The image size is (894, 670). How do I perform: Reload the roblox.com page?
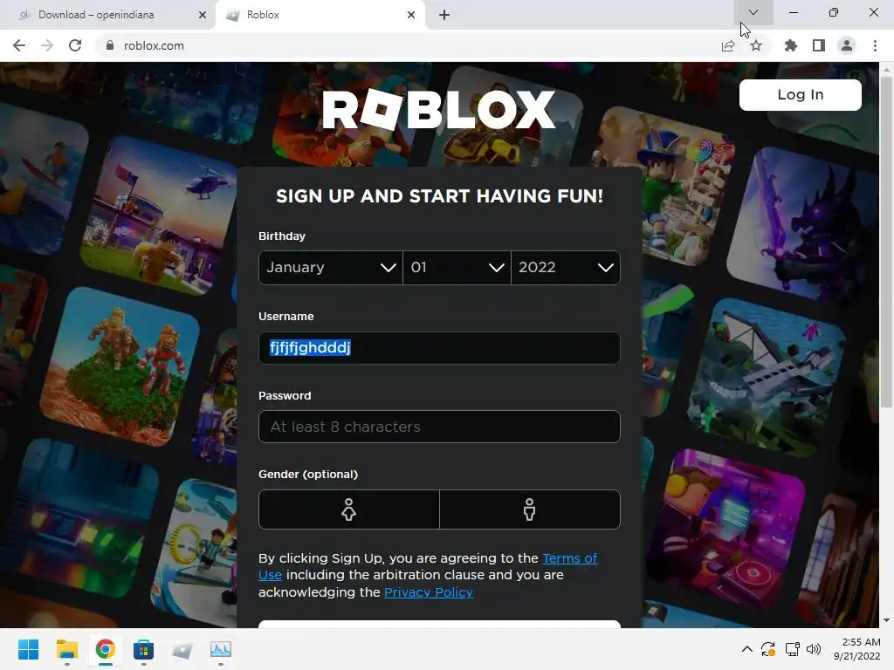(x=75, y=45)
